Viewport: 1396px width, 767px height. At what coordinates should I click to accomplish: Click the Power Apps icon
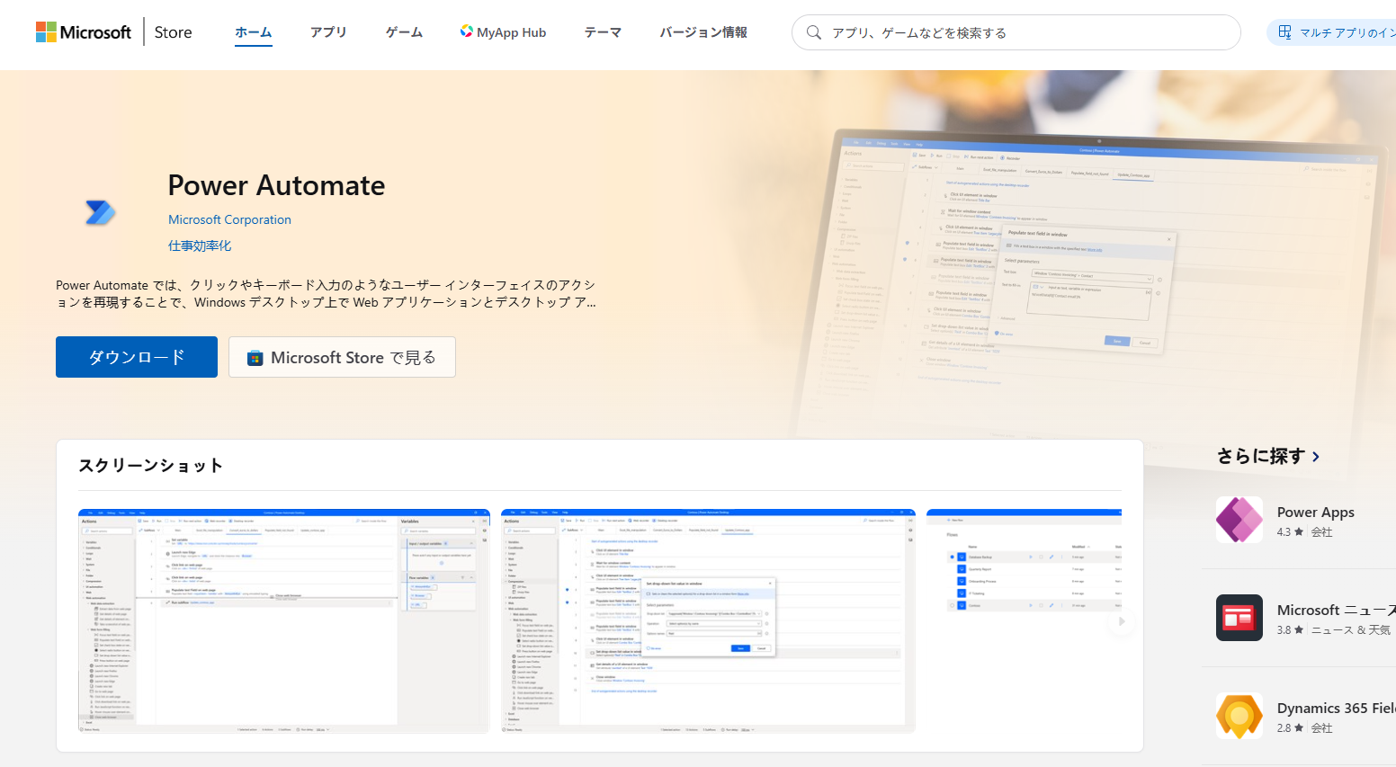1239,520
